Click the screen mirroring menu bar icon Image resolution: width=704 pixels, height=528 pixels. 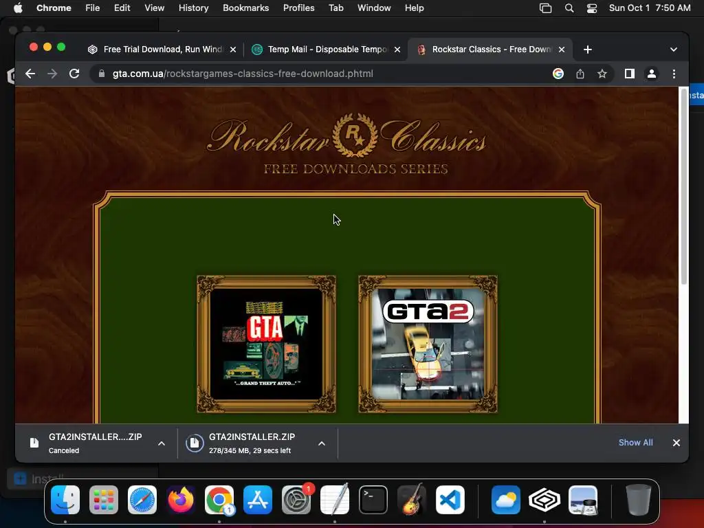click(545, 8)
